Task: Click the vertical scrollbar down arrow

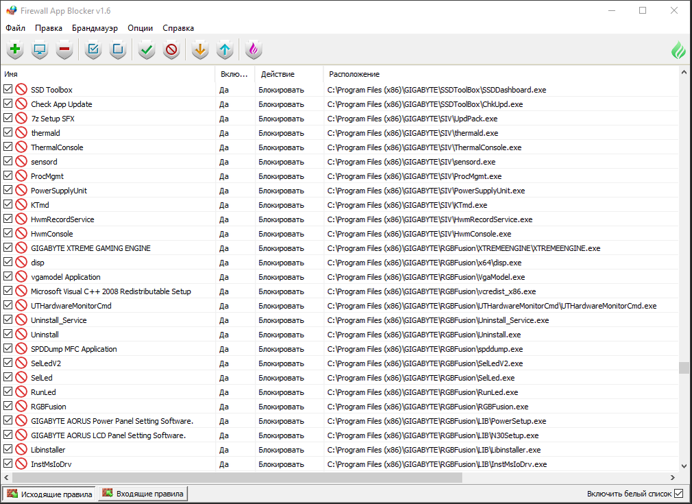Action: [x=684, y=466]
